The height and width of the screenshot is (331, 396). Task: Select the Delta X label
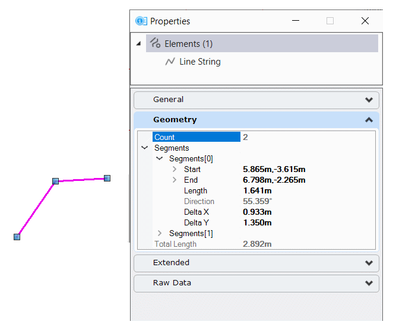tap(197, 212)
